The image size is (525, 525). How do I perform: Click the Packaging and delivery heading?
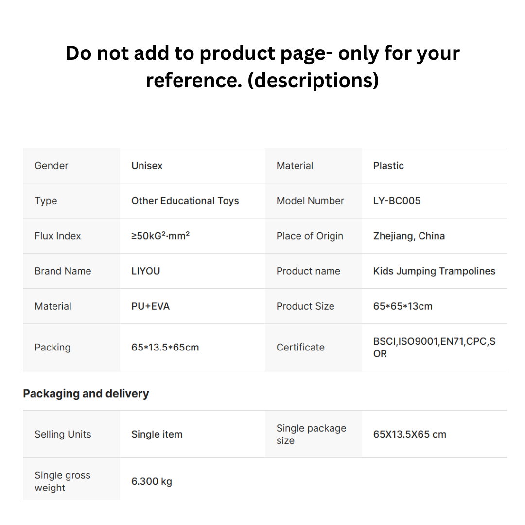86,393
